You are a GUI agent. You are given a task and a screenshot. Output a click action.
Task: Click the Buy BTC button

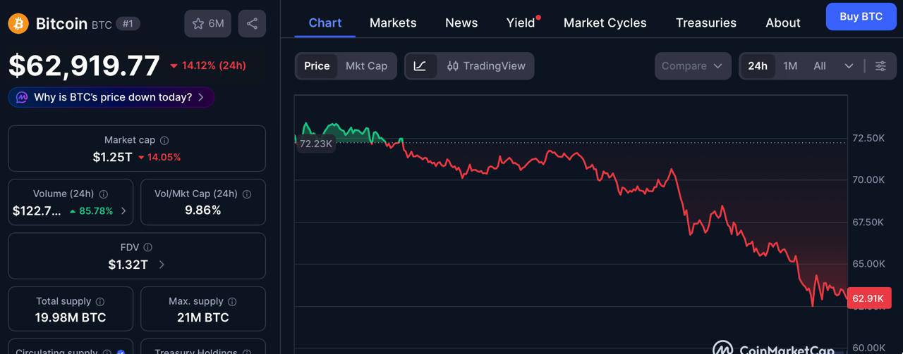coord(861,16)
